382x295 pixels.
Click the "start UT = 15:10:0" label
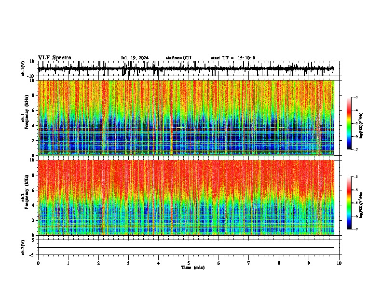(x=233, y=58)
